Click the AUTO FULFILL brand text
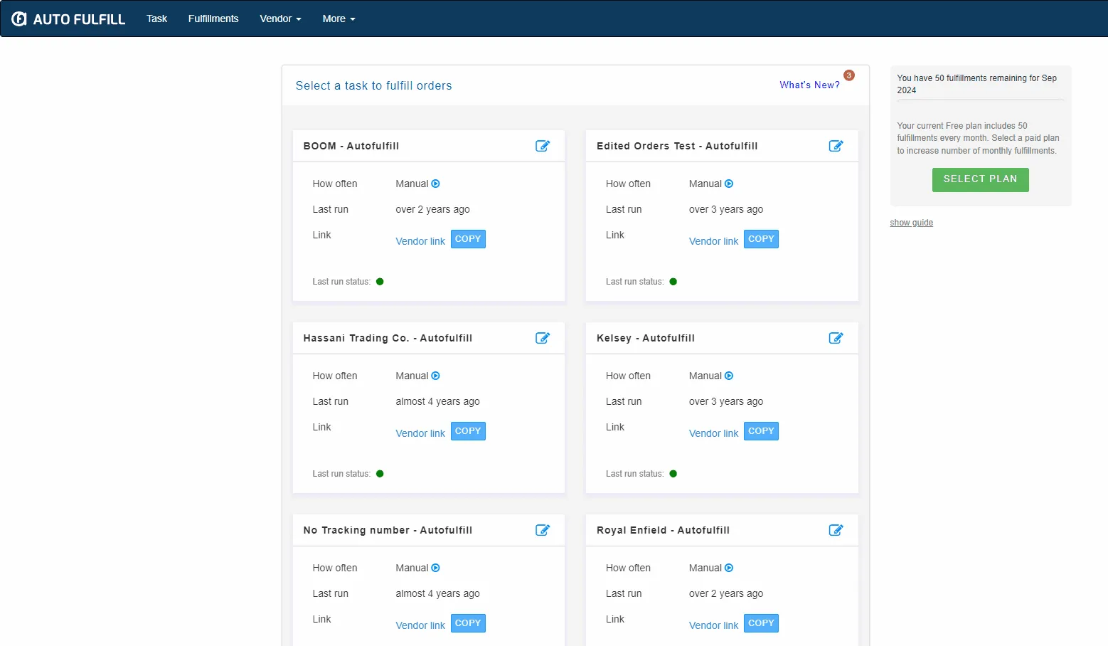The height and width of the screenshot is (646, 1108). tap(79, 19)
